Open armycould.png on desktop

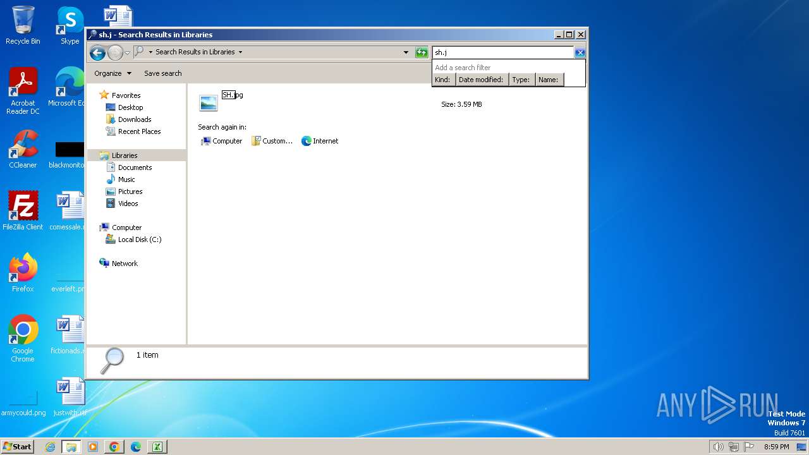coord(23,403)
